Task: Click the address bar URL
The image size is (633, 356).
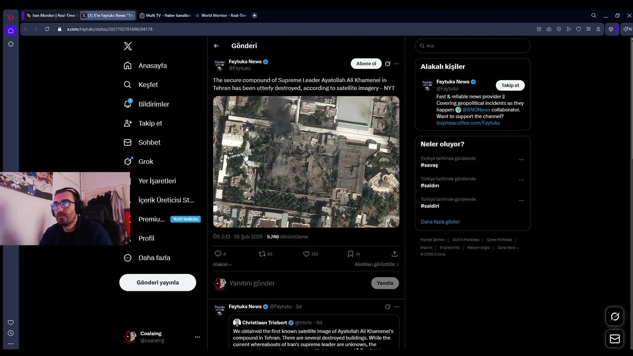Action: coord(110,29)
